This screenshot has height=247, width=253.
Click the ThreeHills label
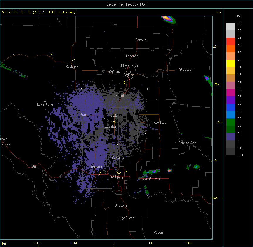158,123
